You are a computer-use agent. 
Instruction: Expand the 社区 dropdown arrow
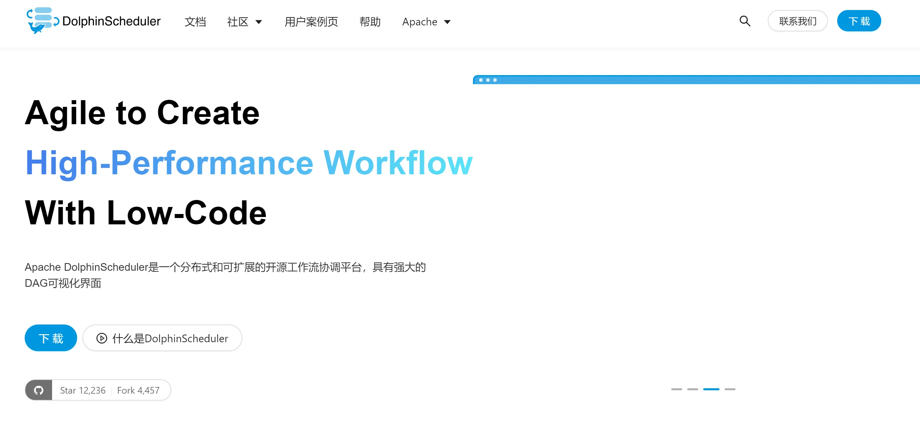(259, 22)
